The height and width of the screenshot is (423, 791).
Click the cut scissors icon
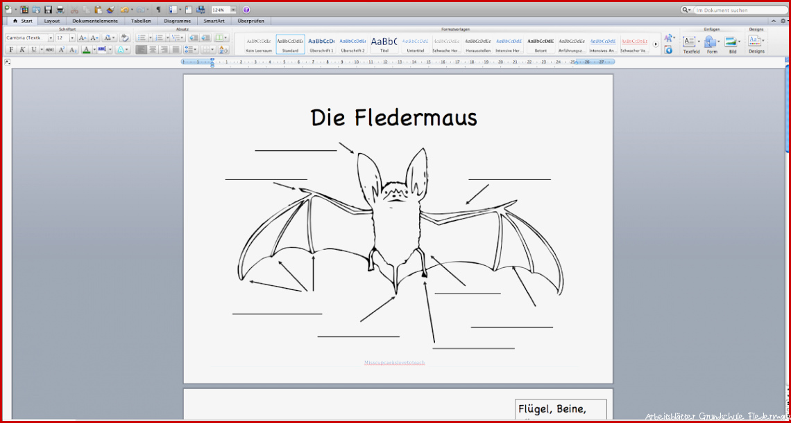(74, 10)
